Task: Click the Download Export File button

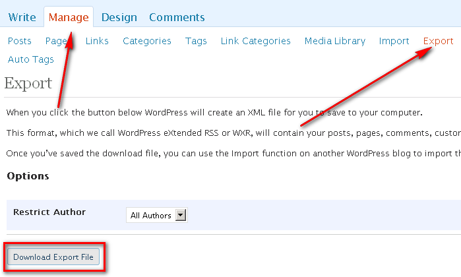Action: click(x=53, y=257)
